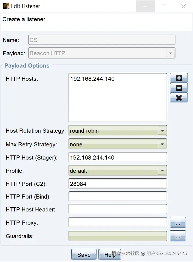Click the HTTP Port (C2) field

(118, 183)
